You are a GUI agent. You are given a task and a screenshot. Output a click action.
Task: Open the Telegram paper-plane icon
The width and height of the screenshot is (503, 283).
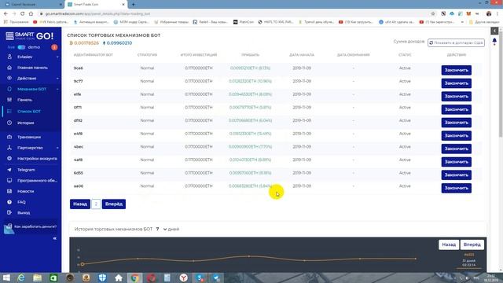coord(9,170)
